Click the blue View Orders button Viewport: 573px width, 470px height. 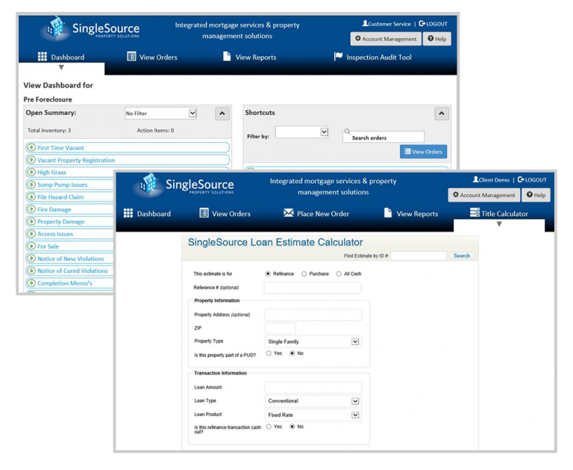point(423,152)
